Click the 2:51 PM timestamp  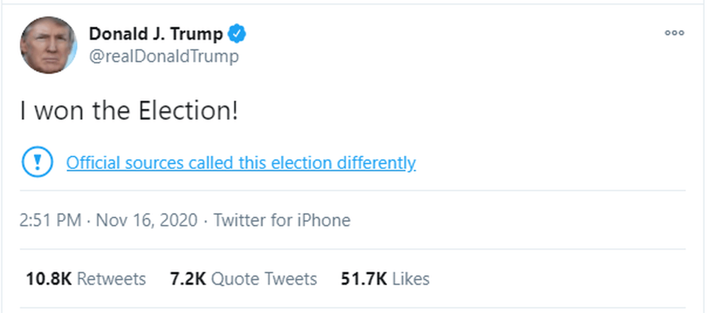[x=50, y=220]
